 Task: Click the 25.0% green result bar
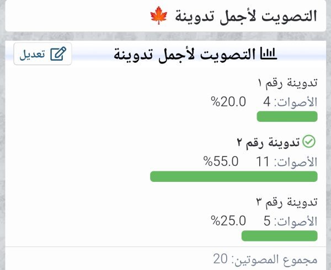point(279,236)
